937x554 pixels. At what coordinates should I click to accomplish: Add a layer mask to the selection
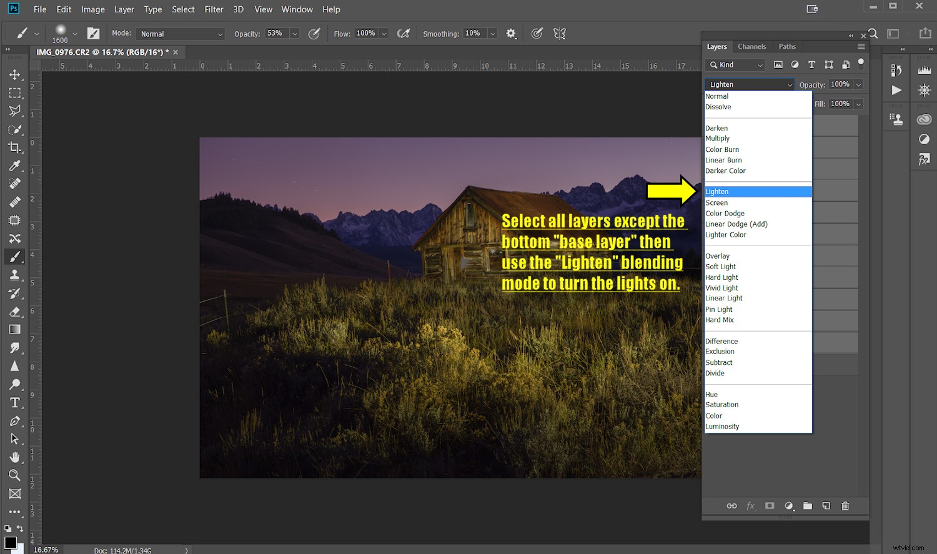(770, 506)
